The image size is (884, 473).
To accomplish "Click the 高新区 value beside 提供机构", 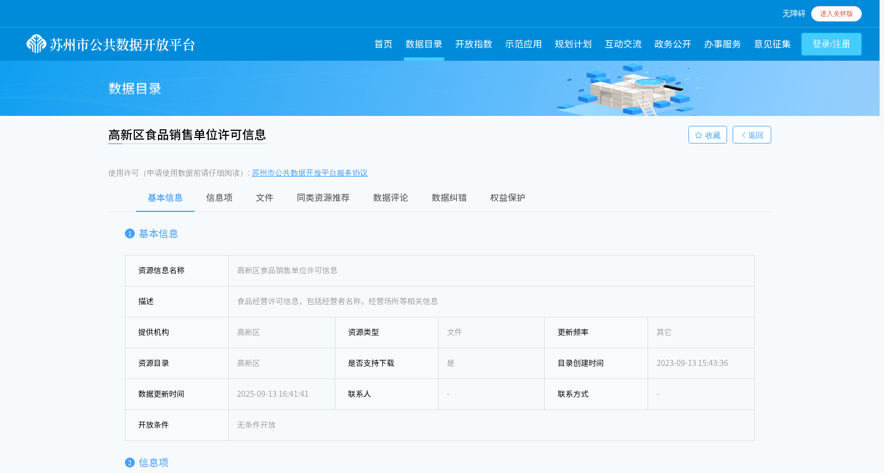I will point(249,332).
